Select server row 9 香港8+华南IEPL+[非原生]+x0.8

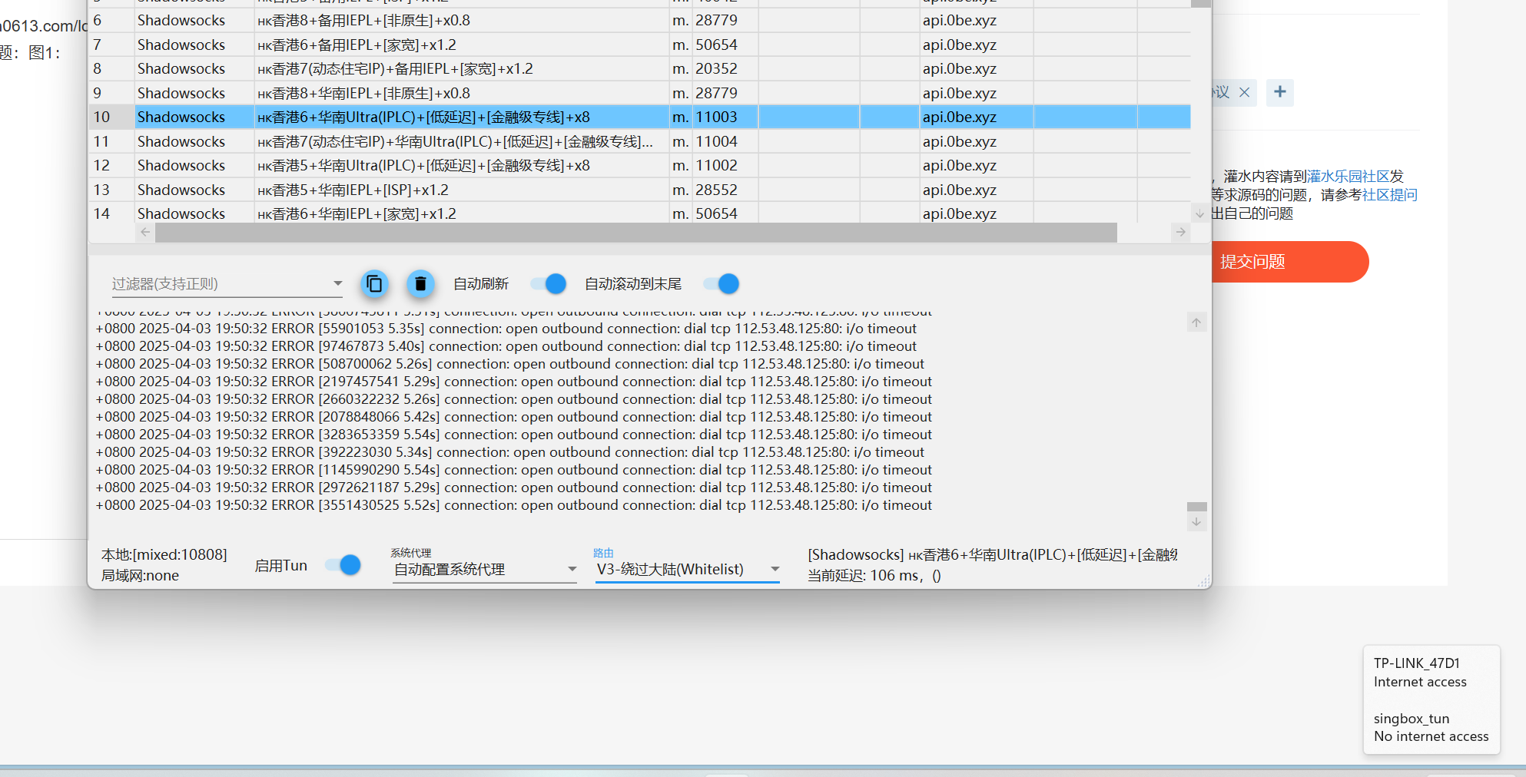(639, 93)
